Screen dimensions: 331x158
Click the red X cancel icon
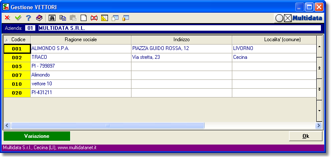point(8,18)
